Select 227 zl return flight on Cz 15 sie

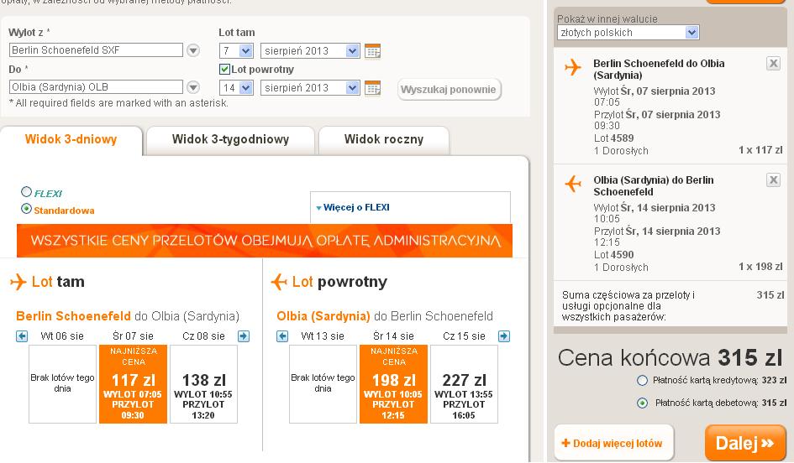464,383
